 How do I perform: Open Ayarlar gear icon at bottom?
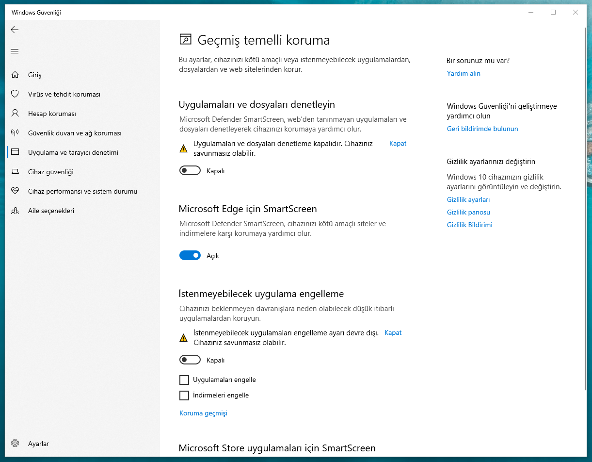coord(15,444)
